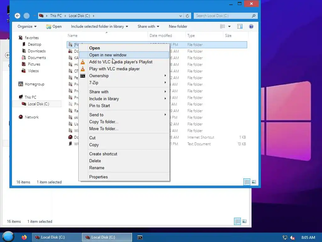322x242 pixels.
Task: Switch to details view in back window status bar
Action: [x=237, y=222]
